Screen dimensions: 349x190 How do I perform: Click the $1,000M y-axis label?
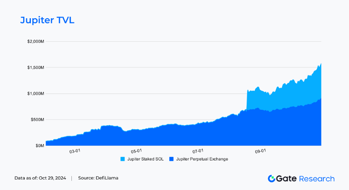[x=36, y=94]
